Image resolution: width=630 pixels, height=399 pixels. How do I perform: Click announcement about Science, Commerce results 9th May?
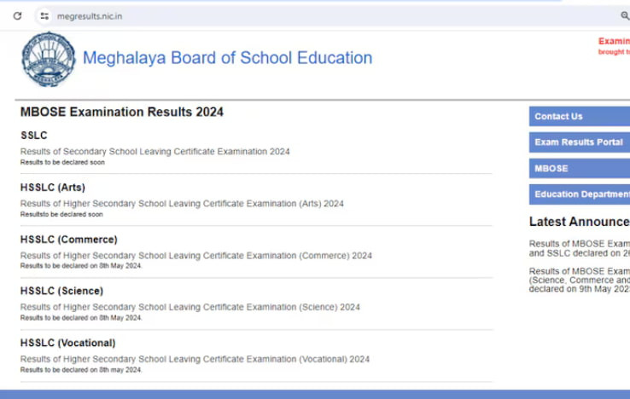point(580,280)
